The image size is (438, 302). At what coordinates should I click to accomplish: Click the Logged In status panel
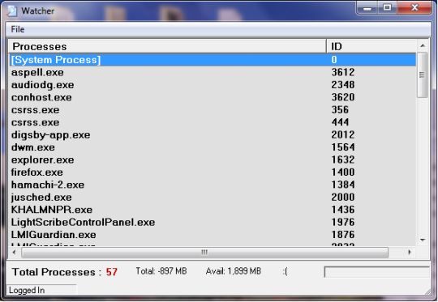41,291
